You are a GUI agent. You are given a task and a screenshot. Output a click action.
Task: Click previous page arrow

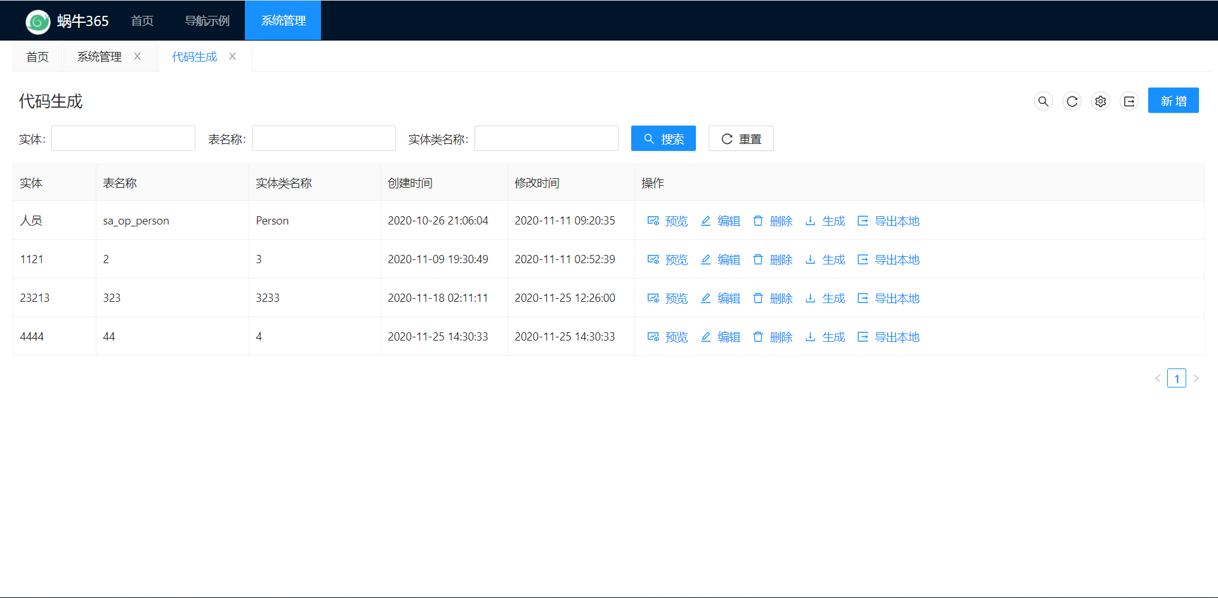click(1158, 379)
